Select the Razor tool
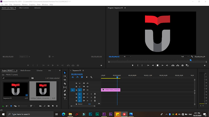 click(65, 84)
